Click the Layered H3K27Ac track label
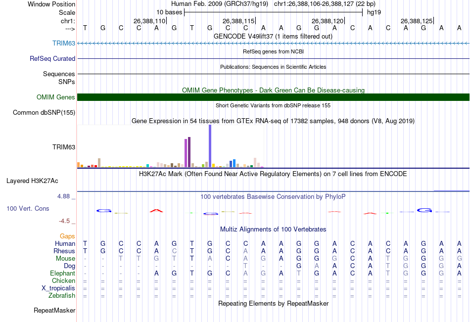Viewport: 470px width, 322px height. tap(32, 181)
